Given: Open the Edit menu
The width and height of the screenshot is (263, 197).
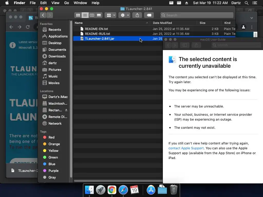Looking at the screenshot, I should (43, 3).
